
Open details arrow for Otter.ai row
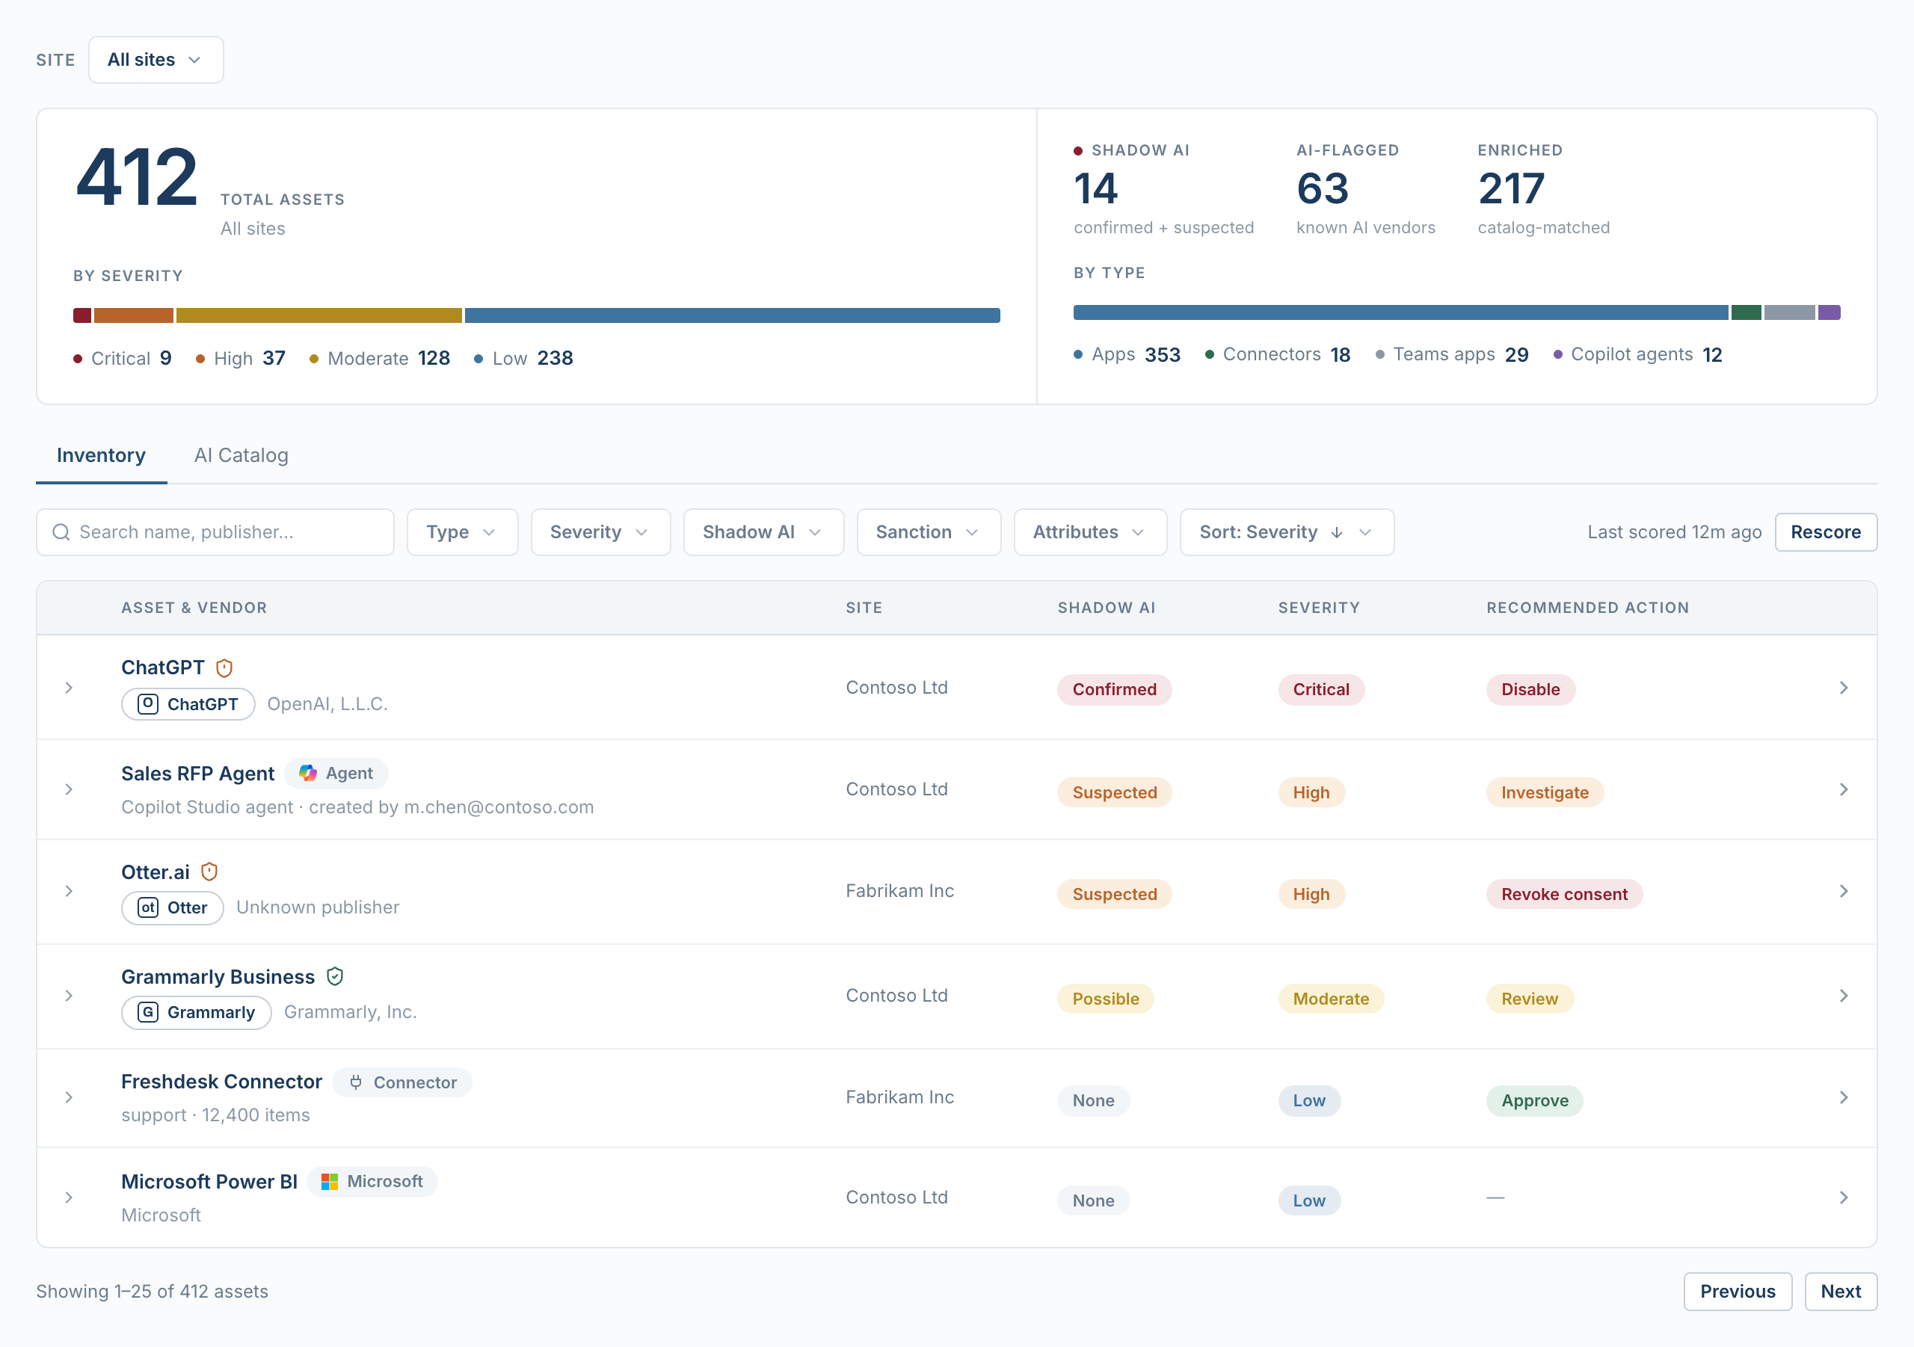coord(1843,891)
